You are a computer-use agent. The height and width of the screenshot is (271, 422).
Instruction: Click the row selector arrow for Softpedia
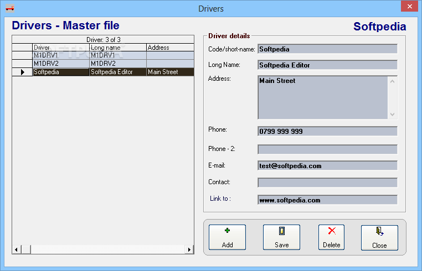tap(22, 72)
